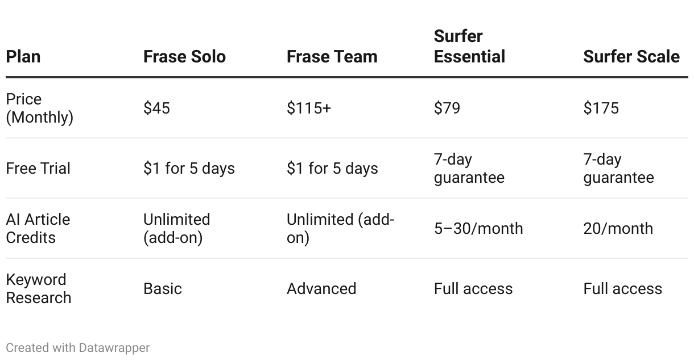Screen dimensions: 694x361
Task: Click the Price (Monthly) row label
Action: (x=40, y=108)
